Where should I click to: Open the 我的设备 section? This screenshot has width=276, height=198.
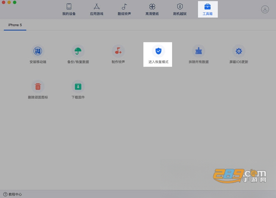point(69,9)
